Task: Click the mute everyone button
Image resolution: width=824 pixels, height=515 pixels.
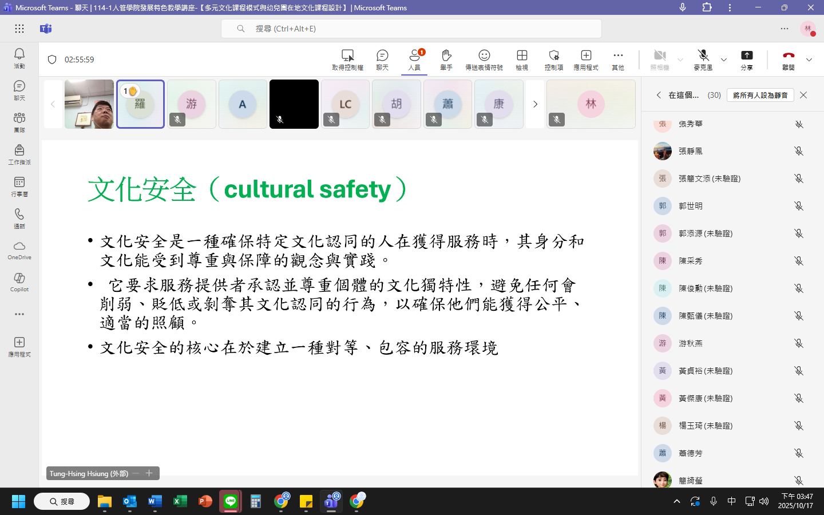Action: (760, 95)
